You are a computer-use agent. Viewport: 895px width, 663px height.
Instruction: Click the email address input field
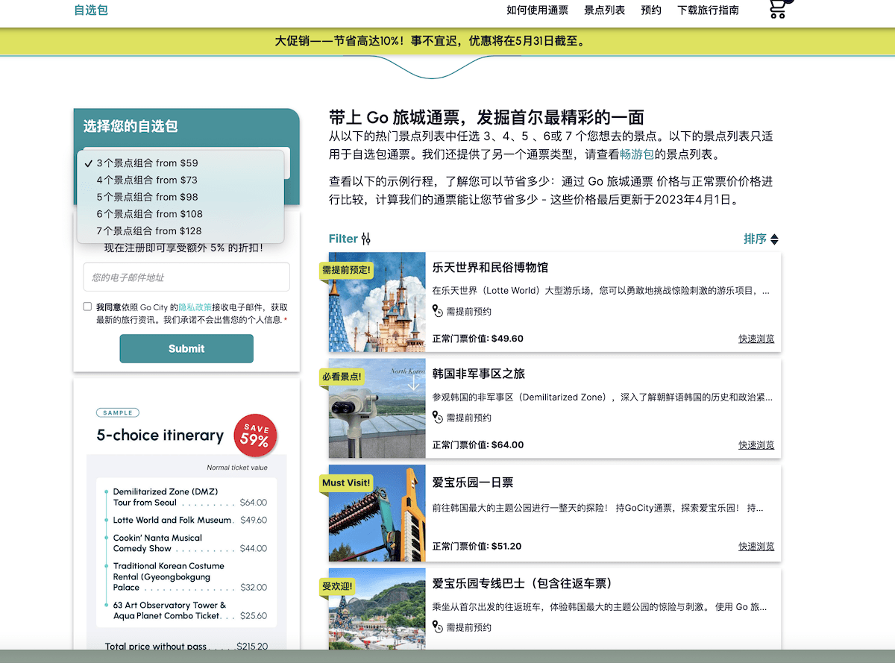pyautogui.click(x=186, y=276)
